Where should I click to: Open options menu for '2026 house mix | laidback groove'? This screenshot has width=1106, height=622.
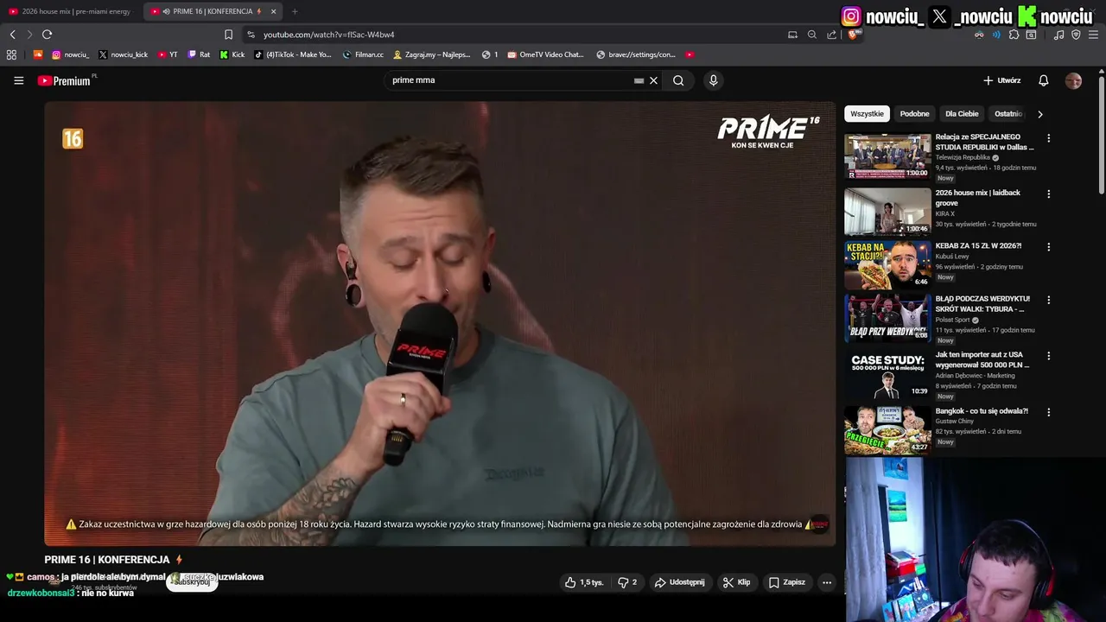(1048, 194)
